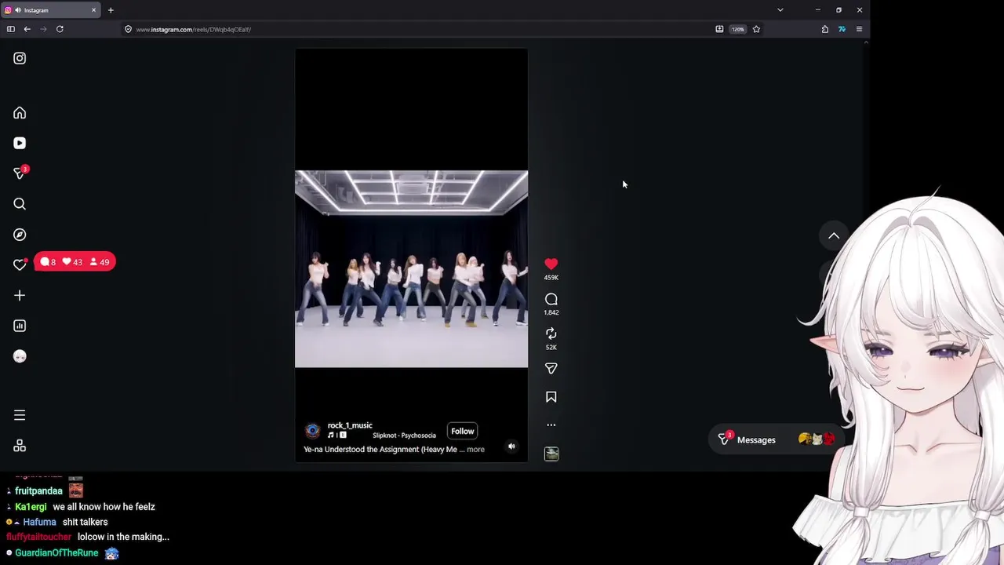Share the reel via paper plane icon
Image resolution: width=1004 pixels, height=565 pixels.
(x=551, y=368)
